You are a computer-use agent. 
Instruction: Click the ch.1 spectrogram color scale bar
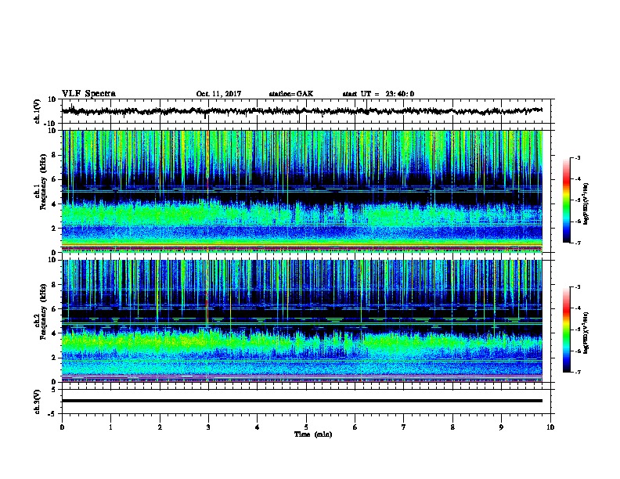pos(567,200)
